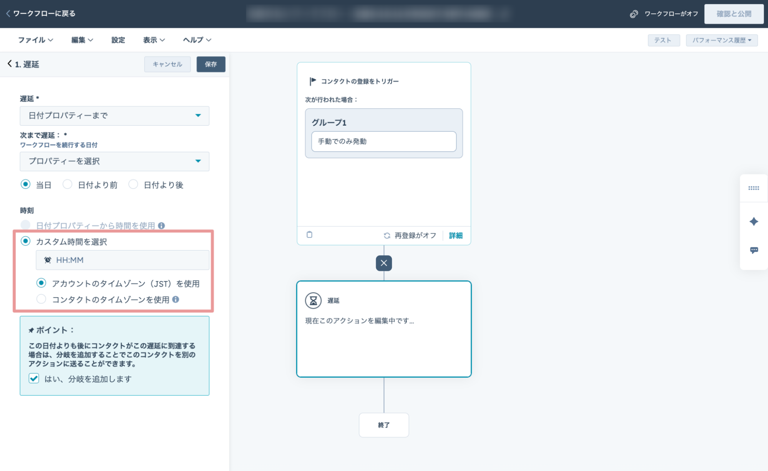Select コンタクトのタイムゾーンを使用 radio option

(x=41, y=299)
